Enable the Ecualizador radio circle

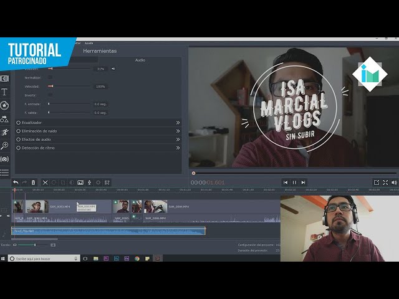coord(18,123)
